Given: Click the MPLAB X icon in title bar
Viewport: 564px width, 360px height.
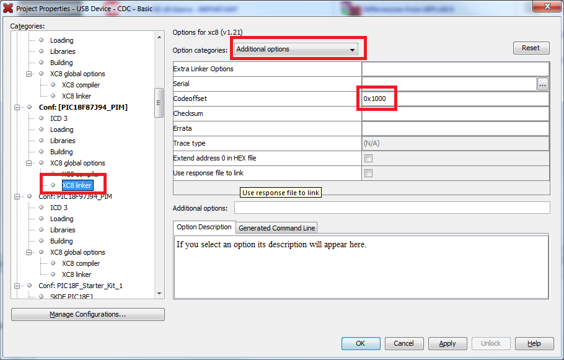Looking at the screenshot, I should point(8,8).
